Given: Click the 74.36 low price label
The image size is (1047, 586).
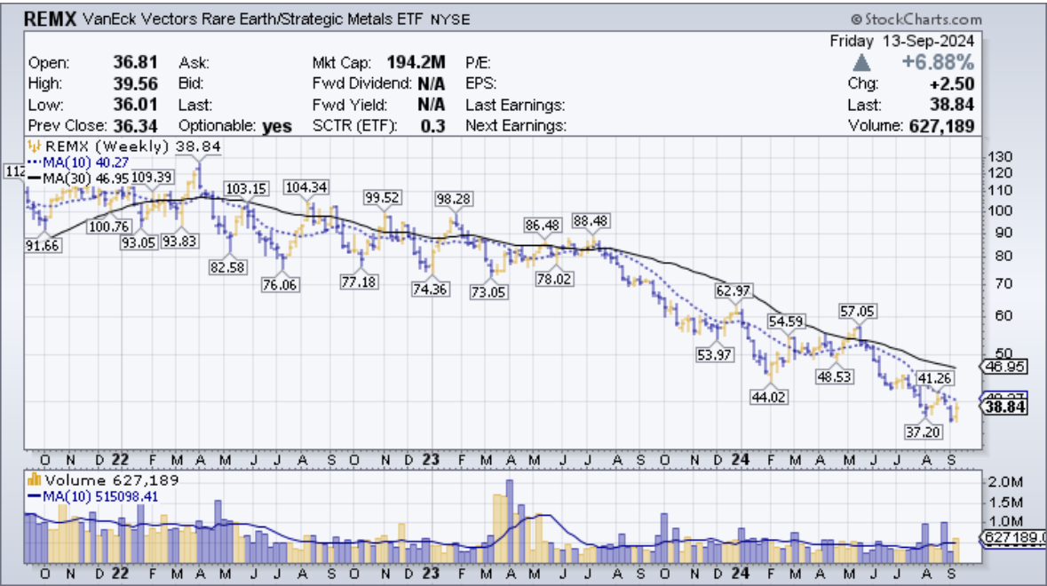Looking at the screenshot, I should pos(430,289).
